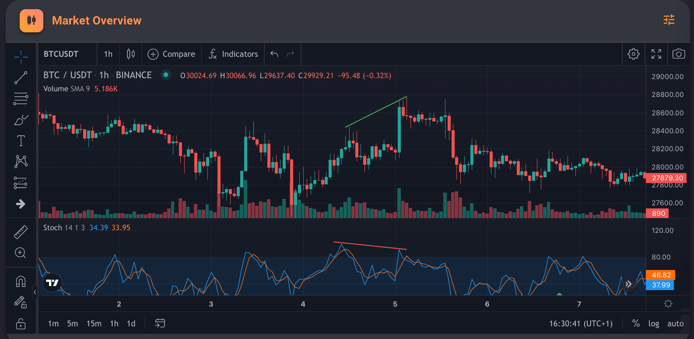Select the brush drawing tool
This screenshot has height=339, width=694.
tap(21, 120)
